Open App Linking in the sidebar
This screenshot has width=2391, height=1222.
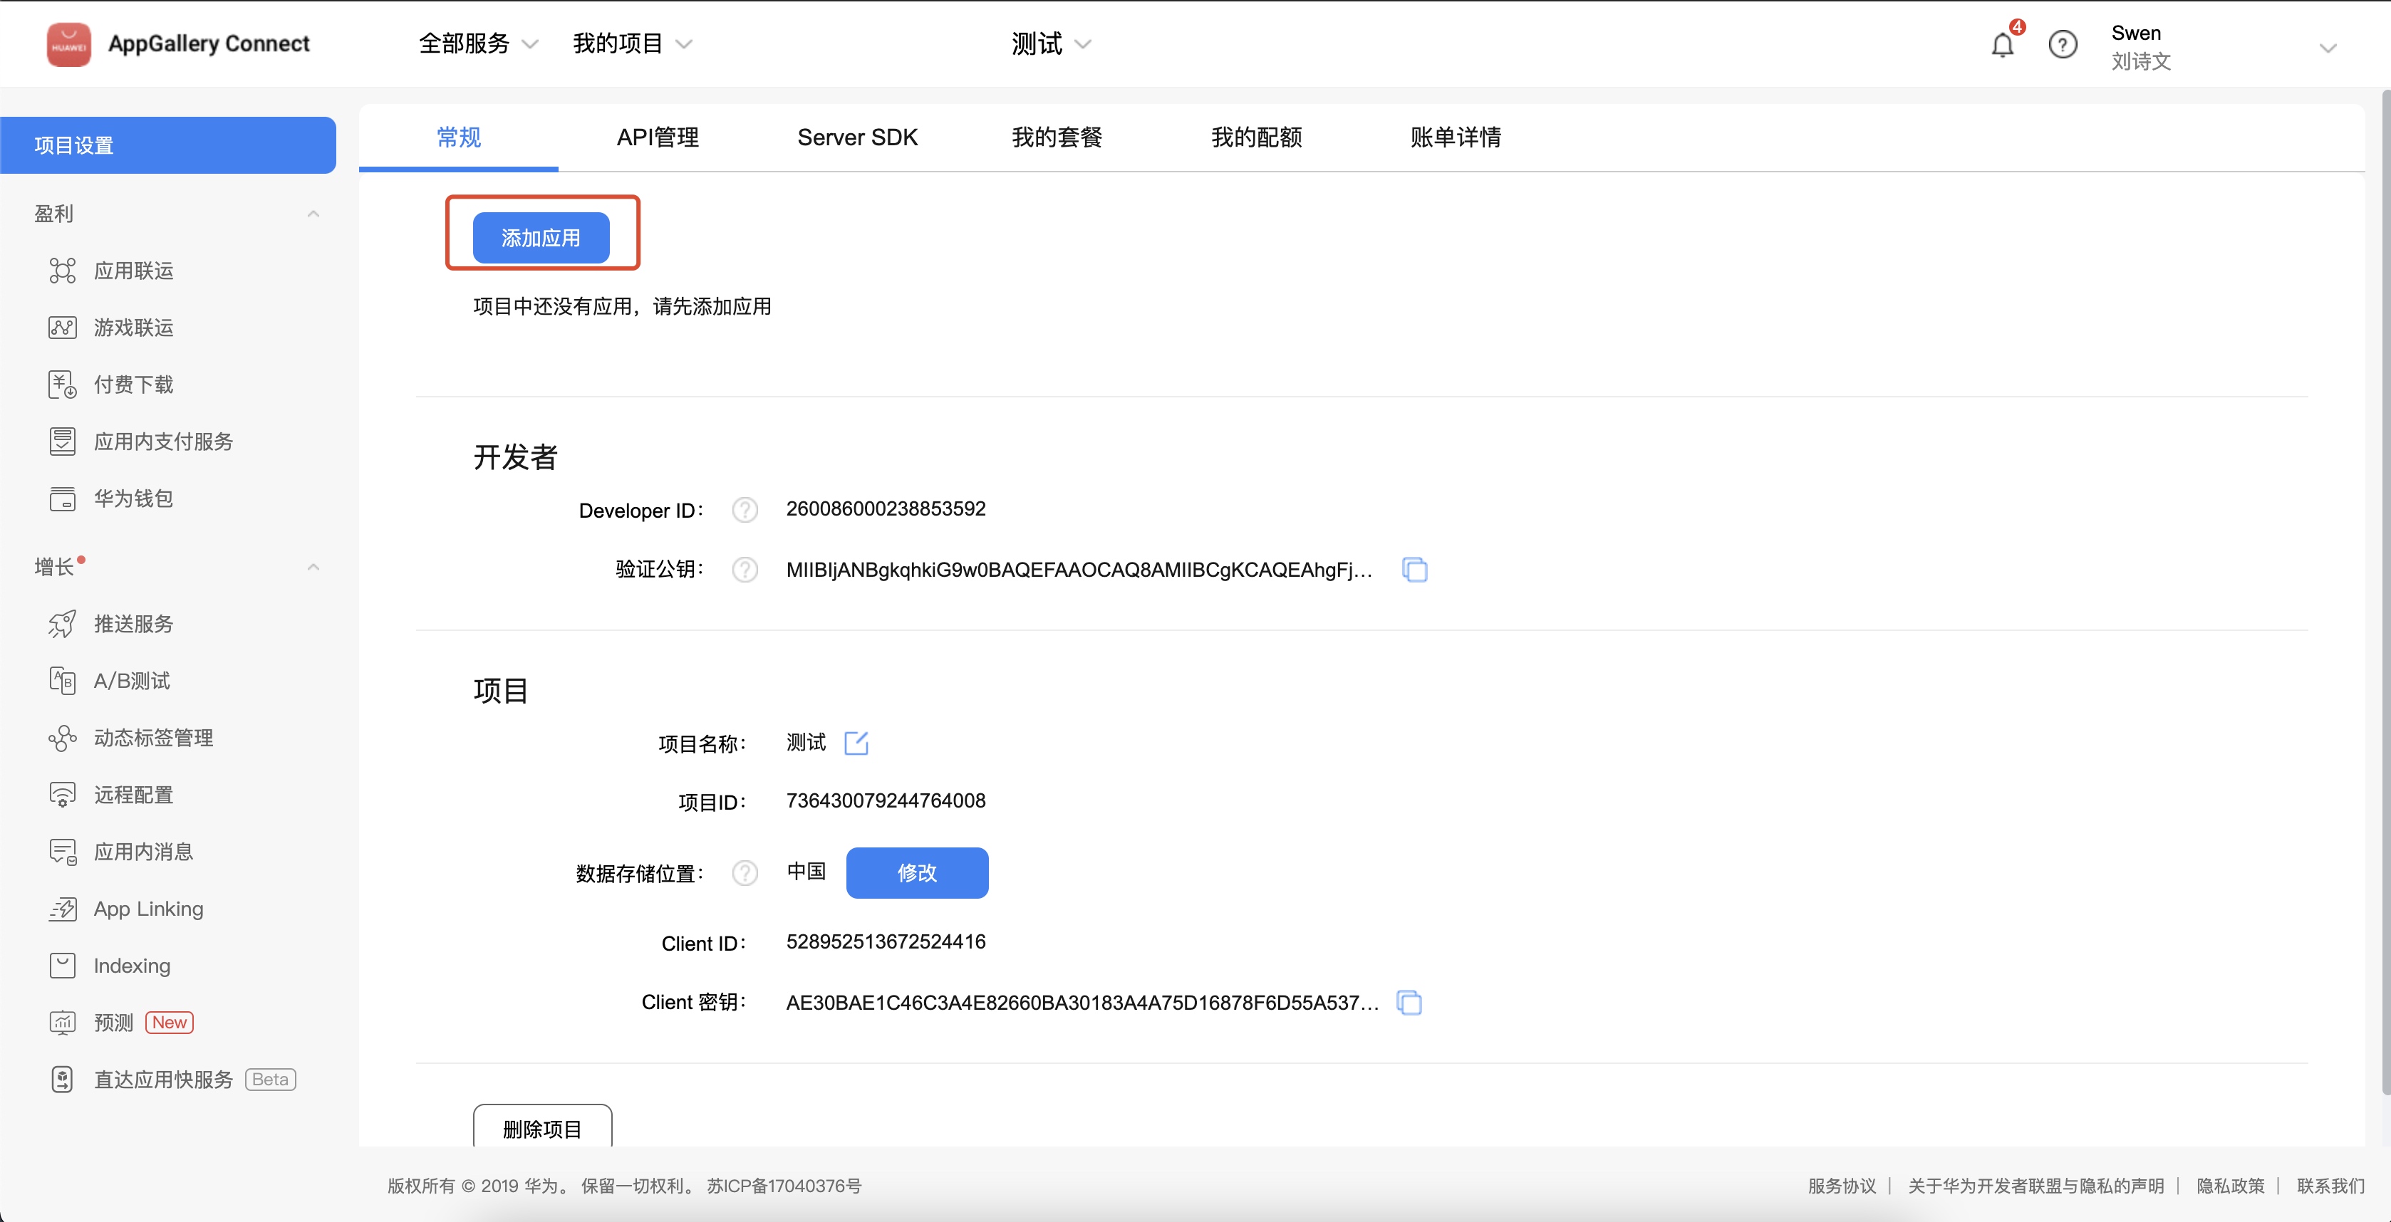point(148,909)
